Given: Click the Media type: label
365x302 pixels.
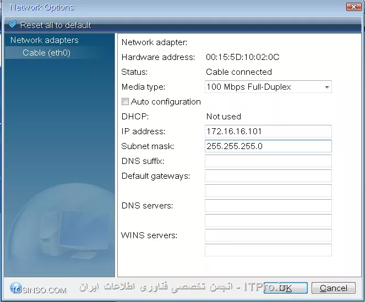Looking at the screenshot, I should [x=143, y=87].
